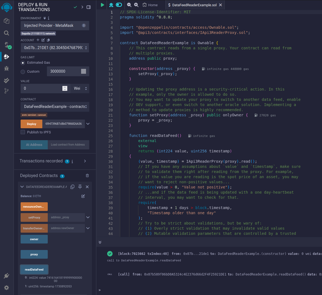Open the Plugin Manager icon
This screenshot has width=322, height=295.
pyautogui.click(x=7, y=276)
